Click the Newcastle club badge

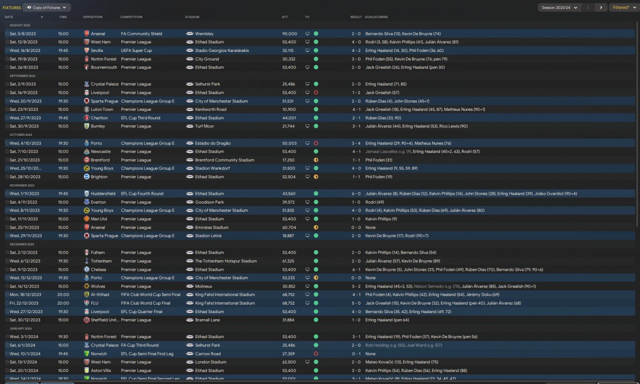click(x=86, y=151)
